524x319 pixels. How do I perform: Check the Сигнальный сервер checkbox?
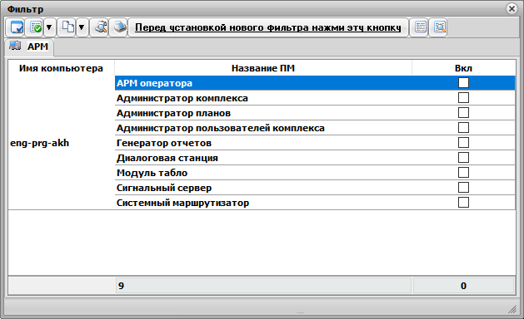click(x=463, y=188)
